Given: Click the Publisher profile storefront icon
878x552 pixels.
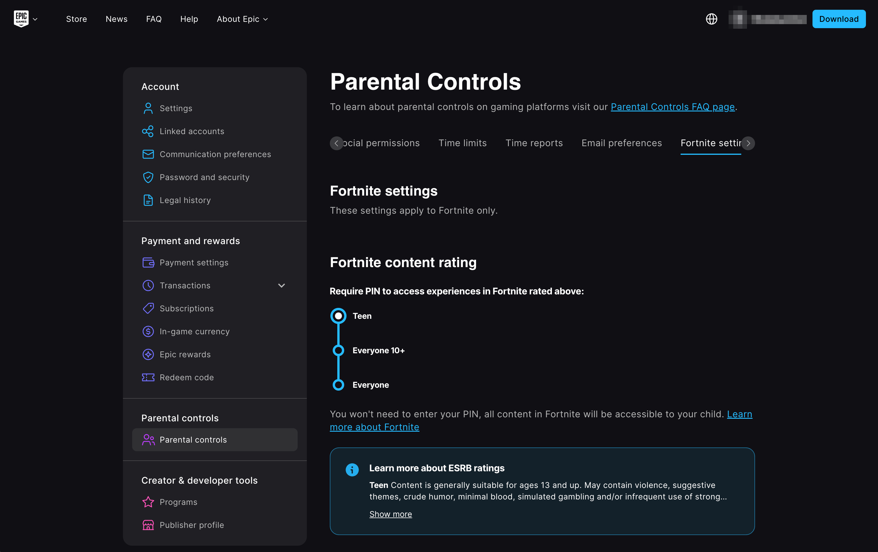Looking at the screenshot, I should (x=148, y=525).
